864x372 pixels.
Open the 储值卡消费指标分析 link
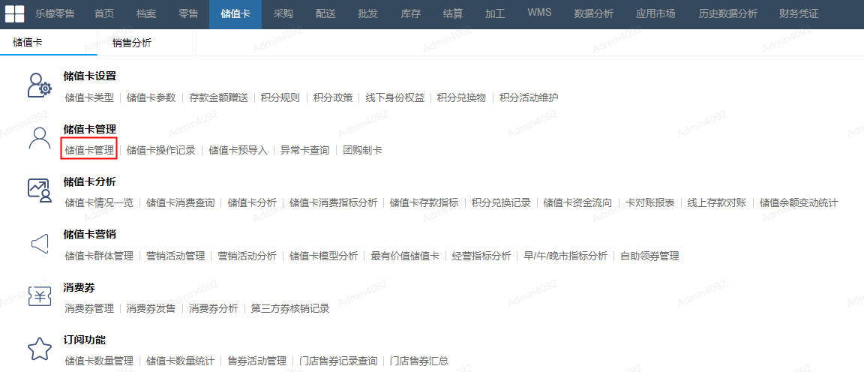click(x=333, y=202)
